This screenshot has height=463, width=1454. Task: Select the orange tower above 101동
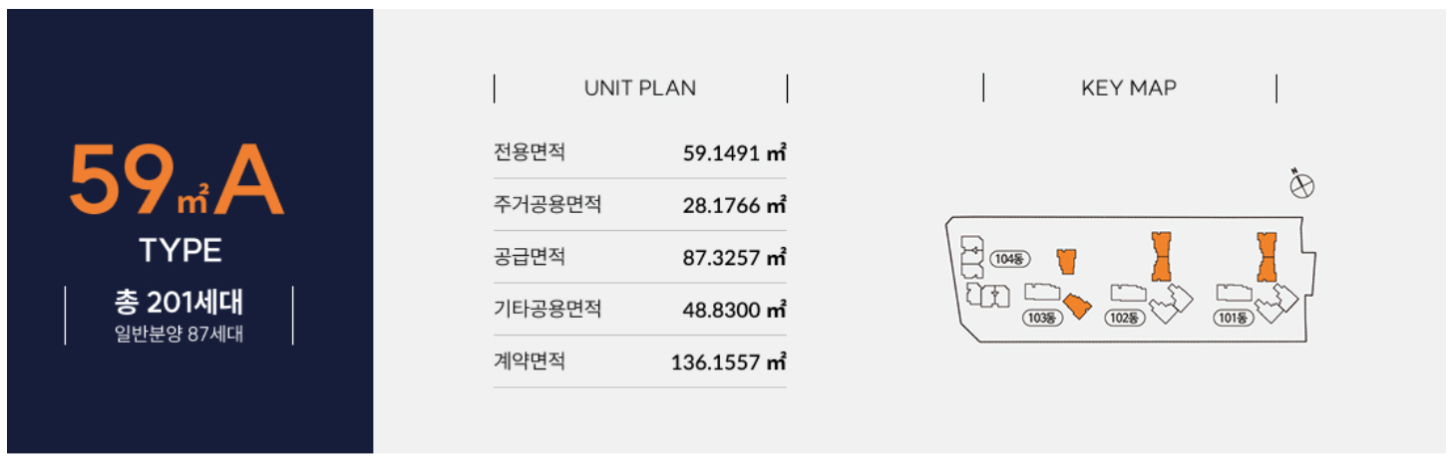pyautogui.click(x=1267, y=256)
